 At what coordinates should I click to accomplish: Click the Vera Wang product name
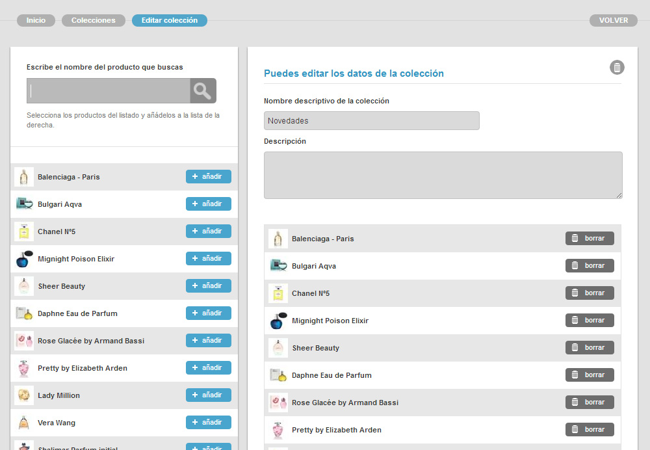[57, 423]
